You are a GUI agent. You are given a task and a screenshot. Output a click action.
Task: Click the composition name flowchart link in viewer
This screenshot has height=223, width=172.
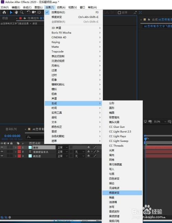coord(158,26)
